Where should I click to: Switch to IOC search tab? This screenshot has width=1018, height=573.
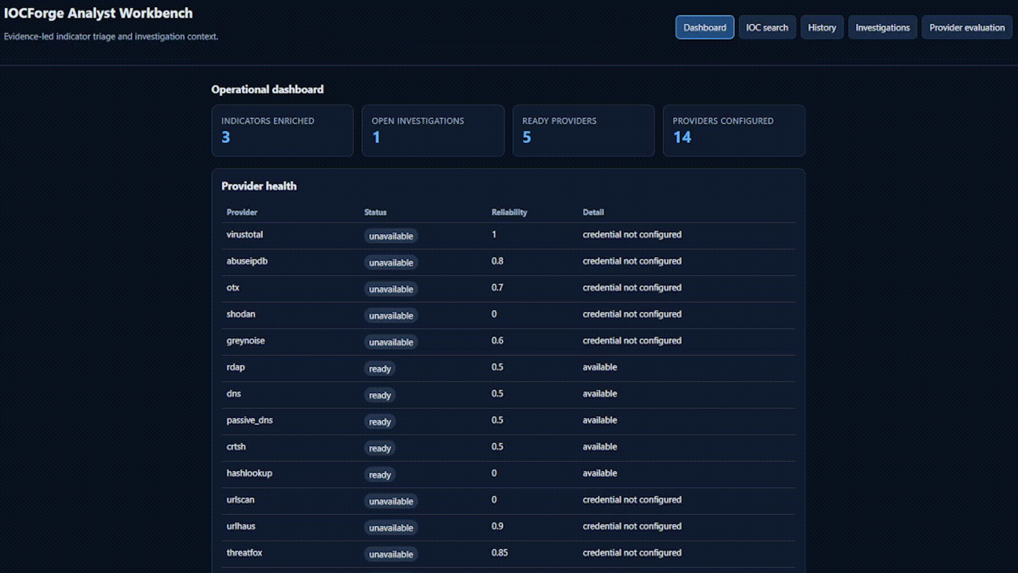[x=767, y=28]
